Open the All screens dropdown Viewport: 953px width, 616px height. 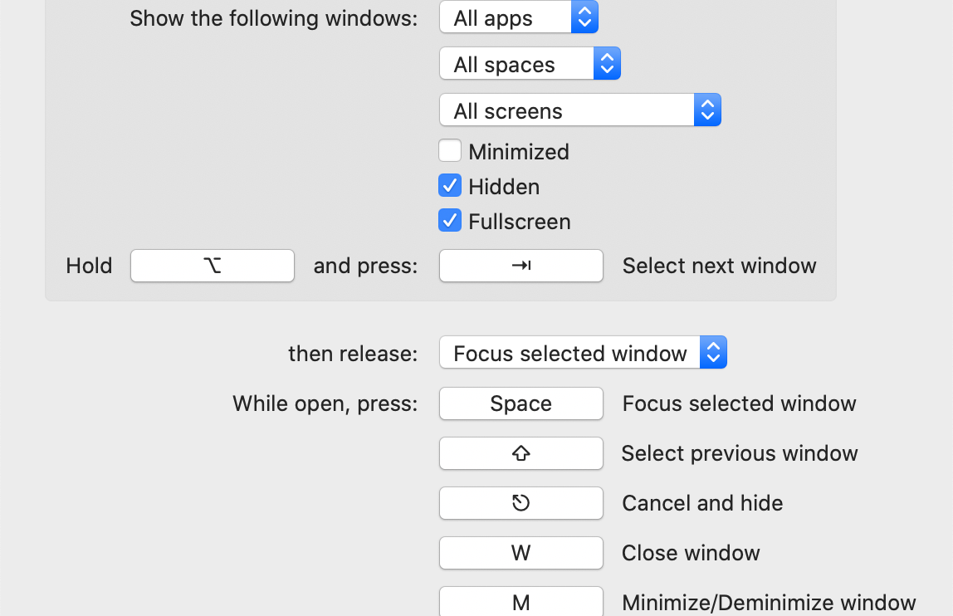[566, 110]
